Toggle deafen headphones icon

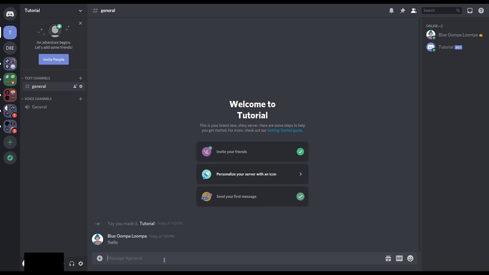[x=71, y=264]
